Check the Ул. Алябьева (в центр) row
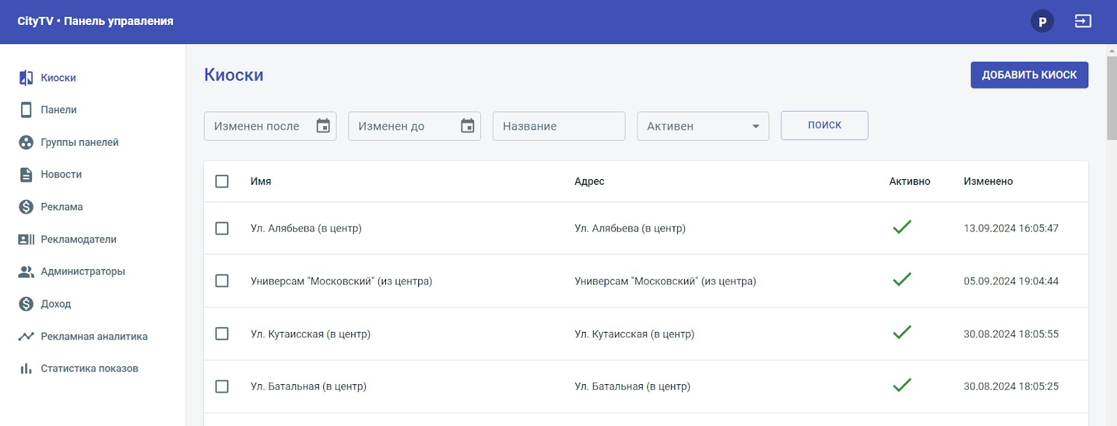This screenshot has height=426, width=1117. (222, 229)
